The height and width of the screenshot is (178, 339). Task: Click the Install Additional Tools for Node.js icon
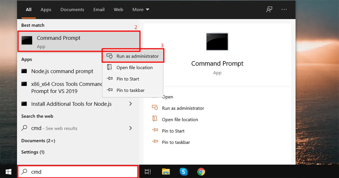click(x=24, y=104)
